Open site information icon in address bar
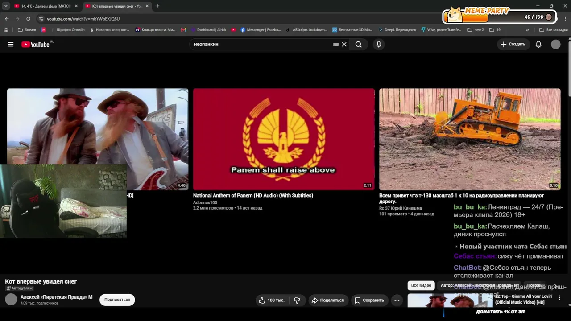571x321 pixels. pyautogui.click(x=41, y=19)
